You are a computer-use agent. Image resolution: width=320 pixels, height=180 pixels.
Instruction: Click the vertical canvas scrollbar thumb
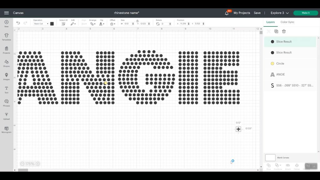point(261,32)
